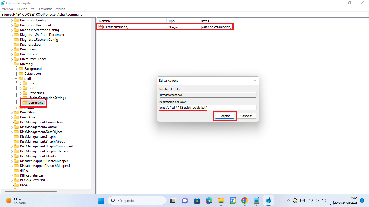Sort values by the Nombre column
369x207 pixels.
tap(132, 21)
